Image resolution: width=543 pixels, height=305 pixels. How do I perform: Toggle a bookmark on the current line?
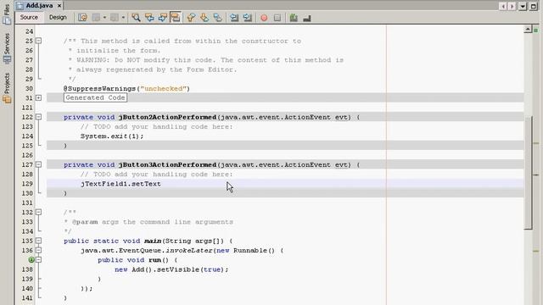pos(217,17)
